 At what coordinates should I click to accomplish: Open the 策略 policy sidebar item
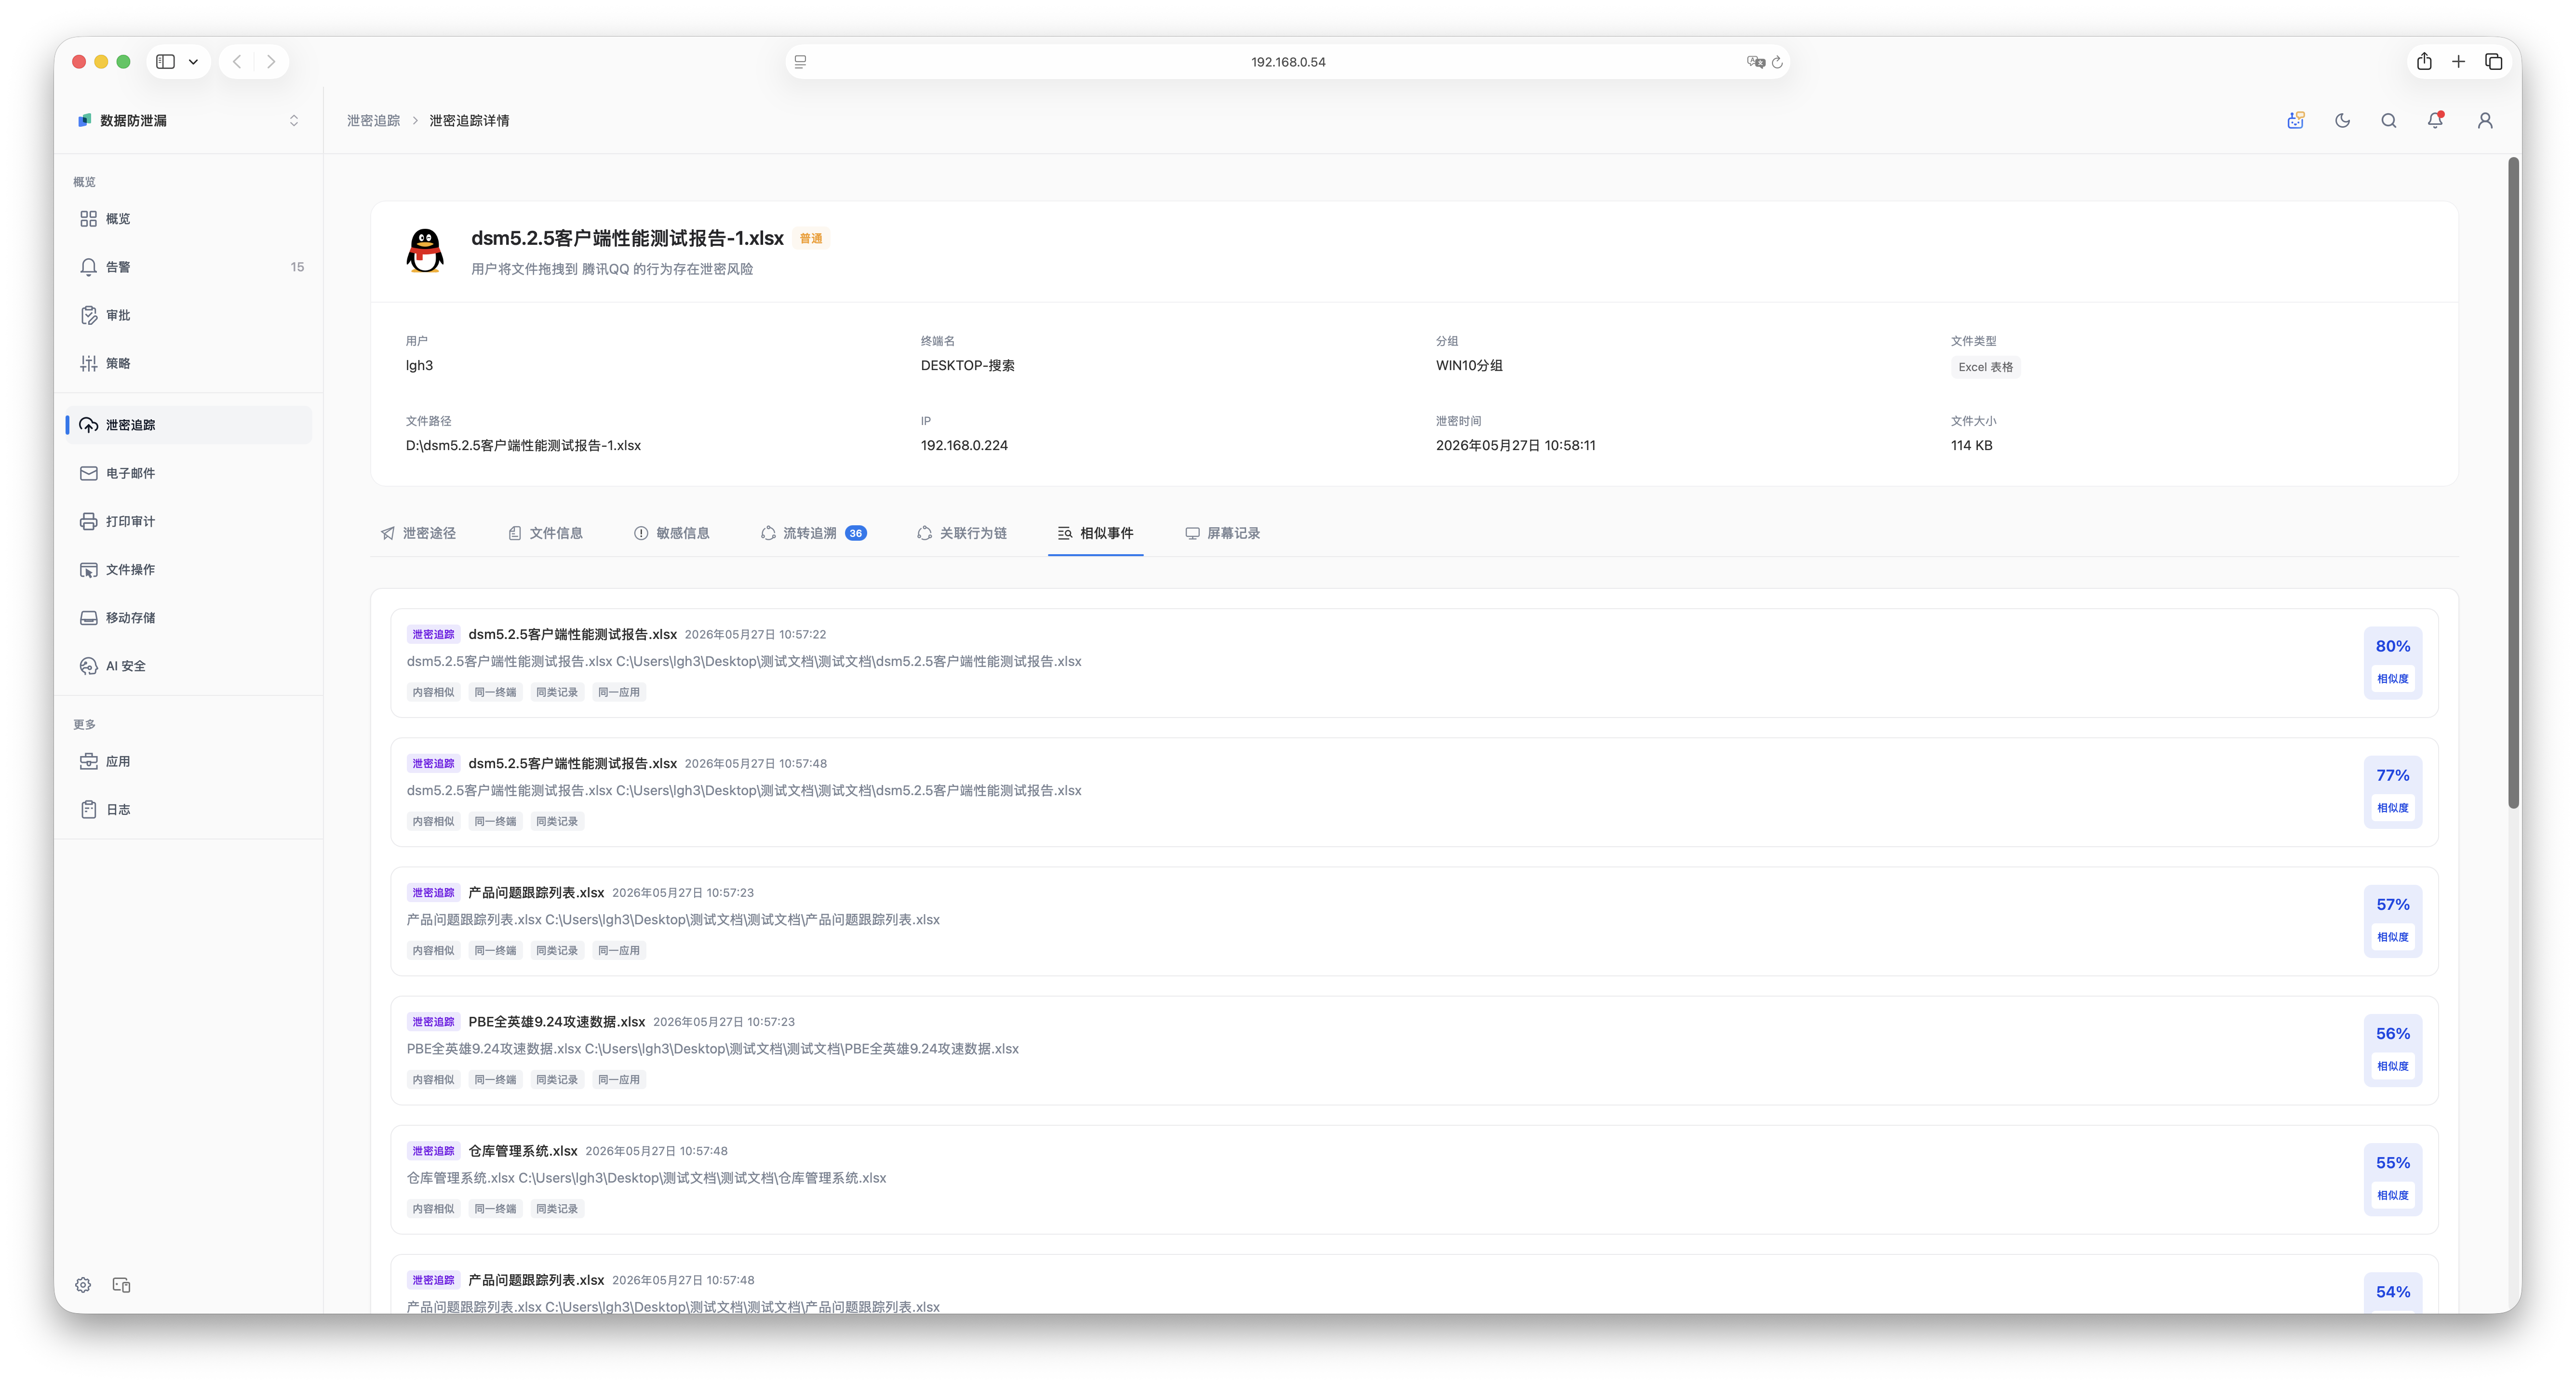pyautogui.click(x=188, y=363)
